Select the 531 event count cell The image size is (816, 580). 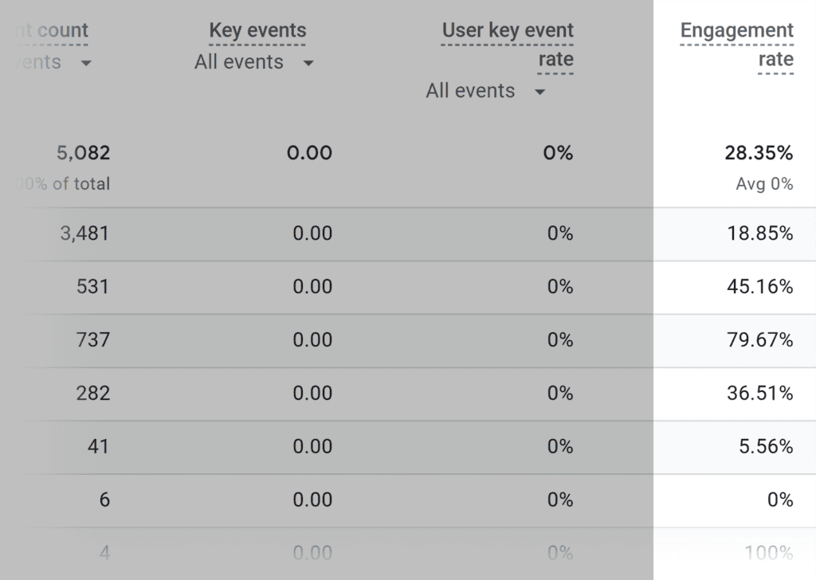click(x=92, y=288)
